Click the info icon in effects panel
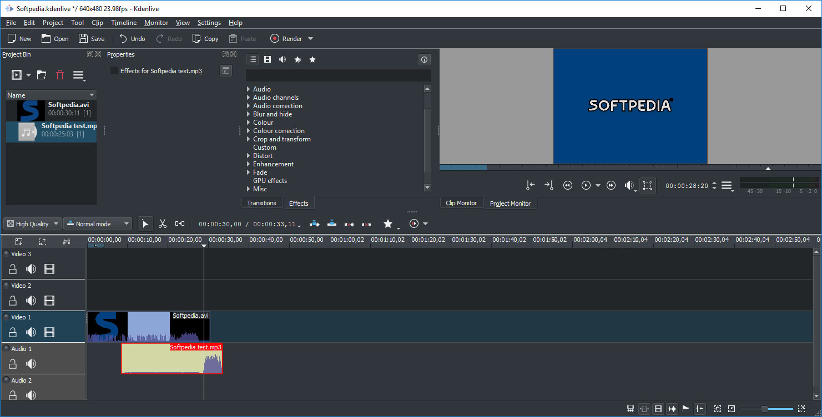The width and height of the screenshot is (822, 417). [x=424, y=59]
